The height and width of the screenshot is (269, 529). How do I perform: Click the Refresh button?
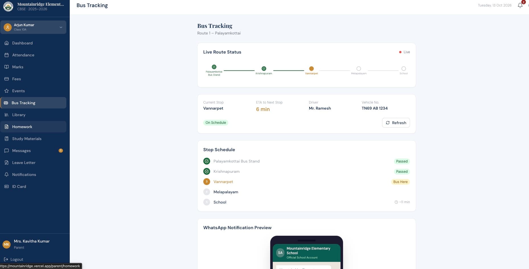pyautogui.click(x=396, y=123)
